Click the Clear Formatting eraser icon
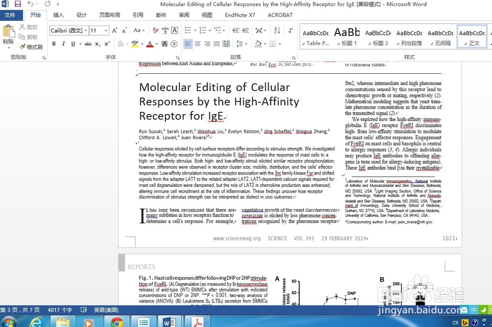 coord(155,30)
